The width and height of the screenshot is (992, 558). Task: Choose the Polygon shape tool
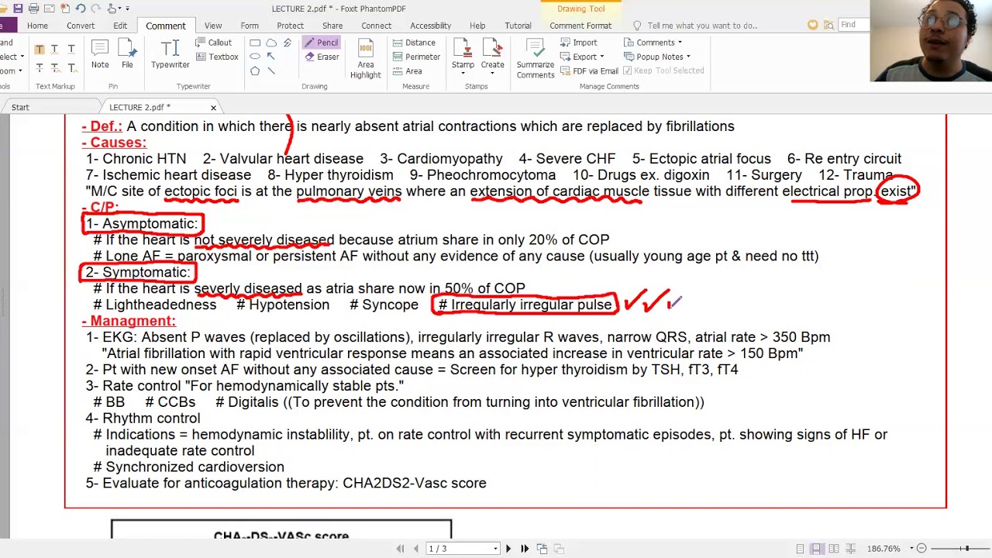(255, 71)
